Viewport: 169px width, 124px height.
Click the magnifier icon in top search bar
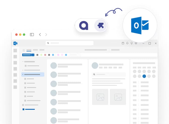coord(48,43)
